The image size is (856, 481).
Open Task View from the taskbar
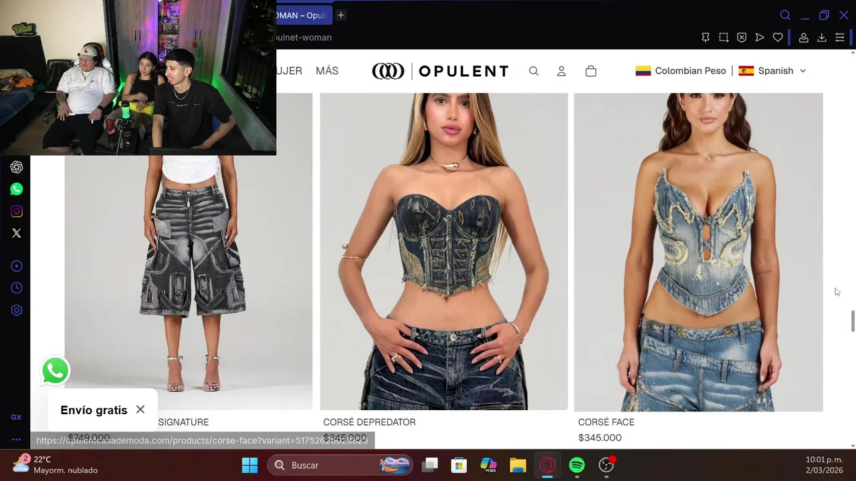[x=430, y=465]
